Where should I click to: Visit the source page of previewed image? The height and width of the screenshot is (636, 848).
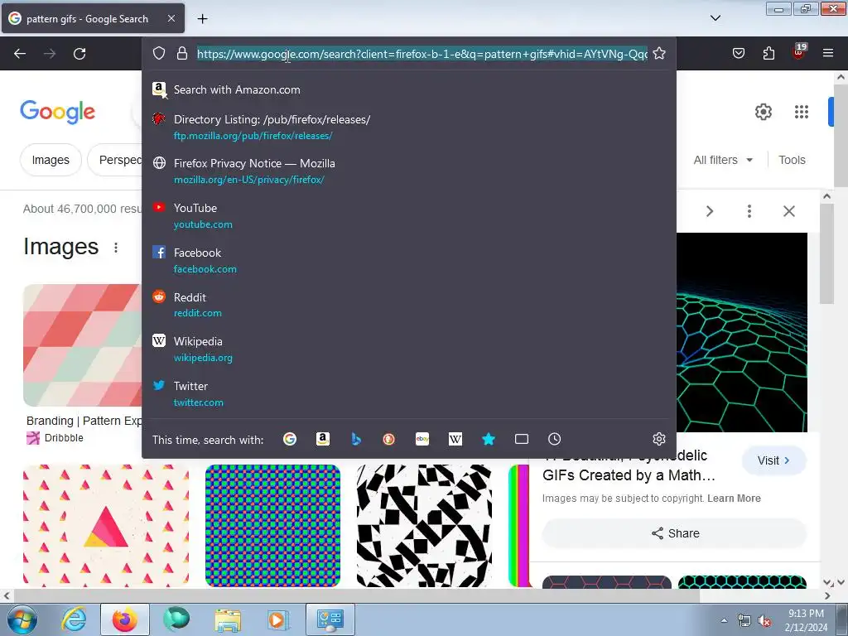point(774,460)
